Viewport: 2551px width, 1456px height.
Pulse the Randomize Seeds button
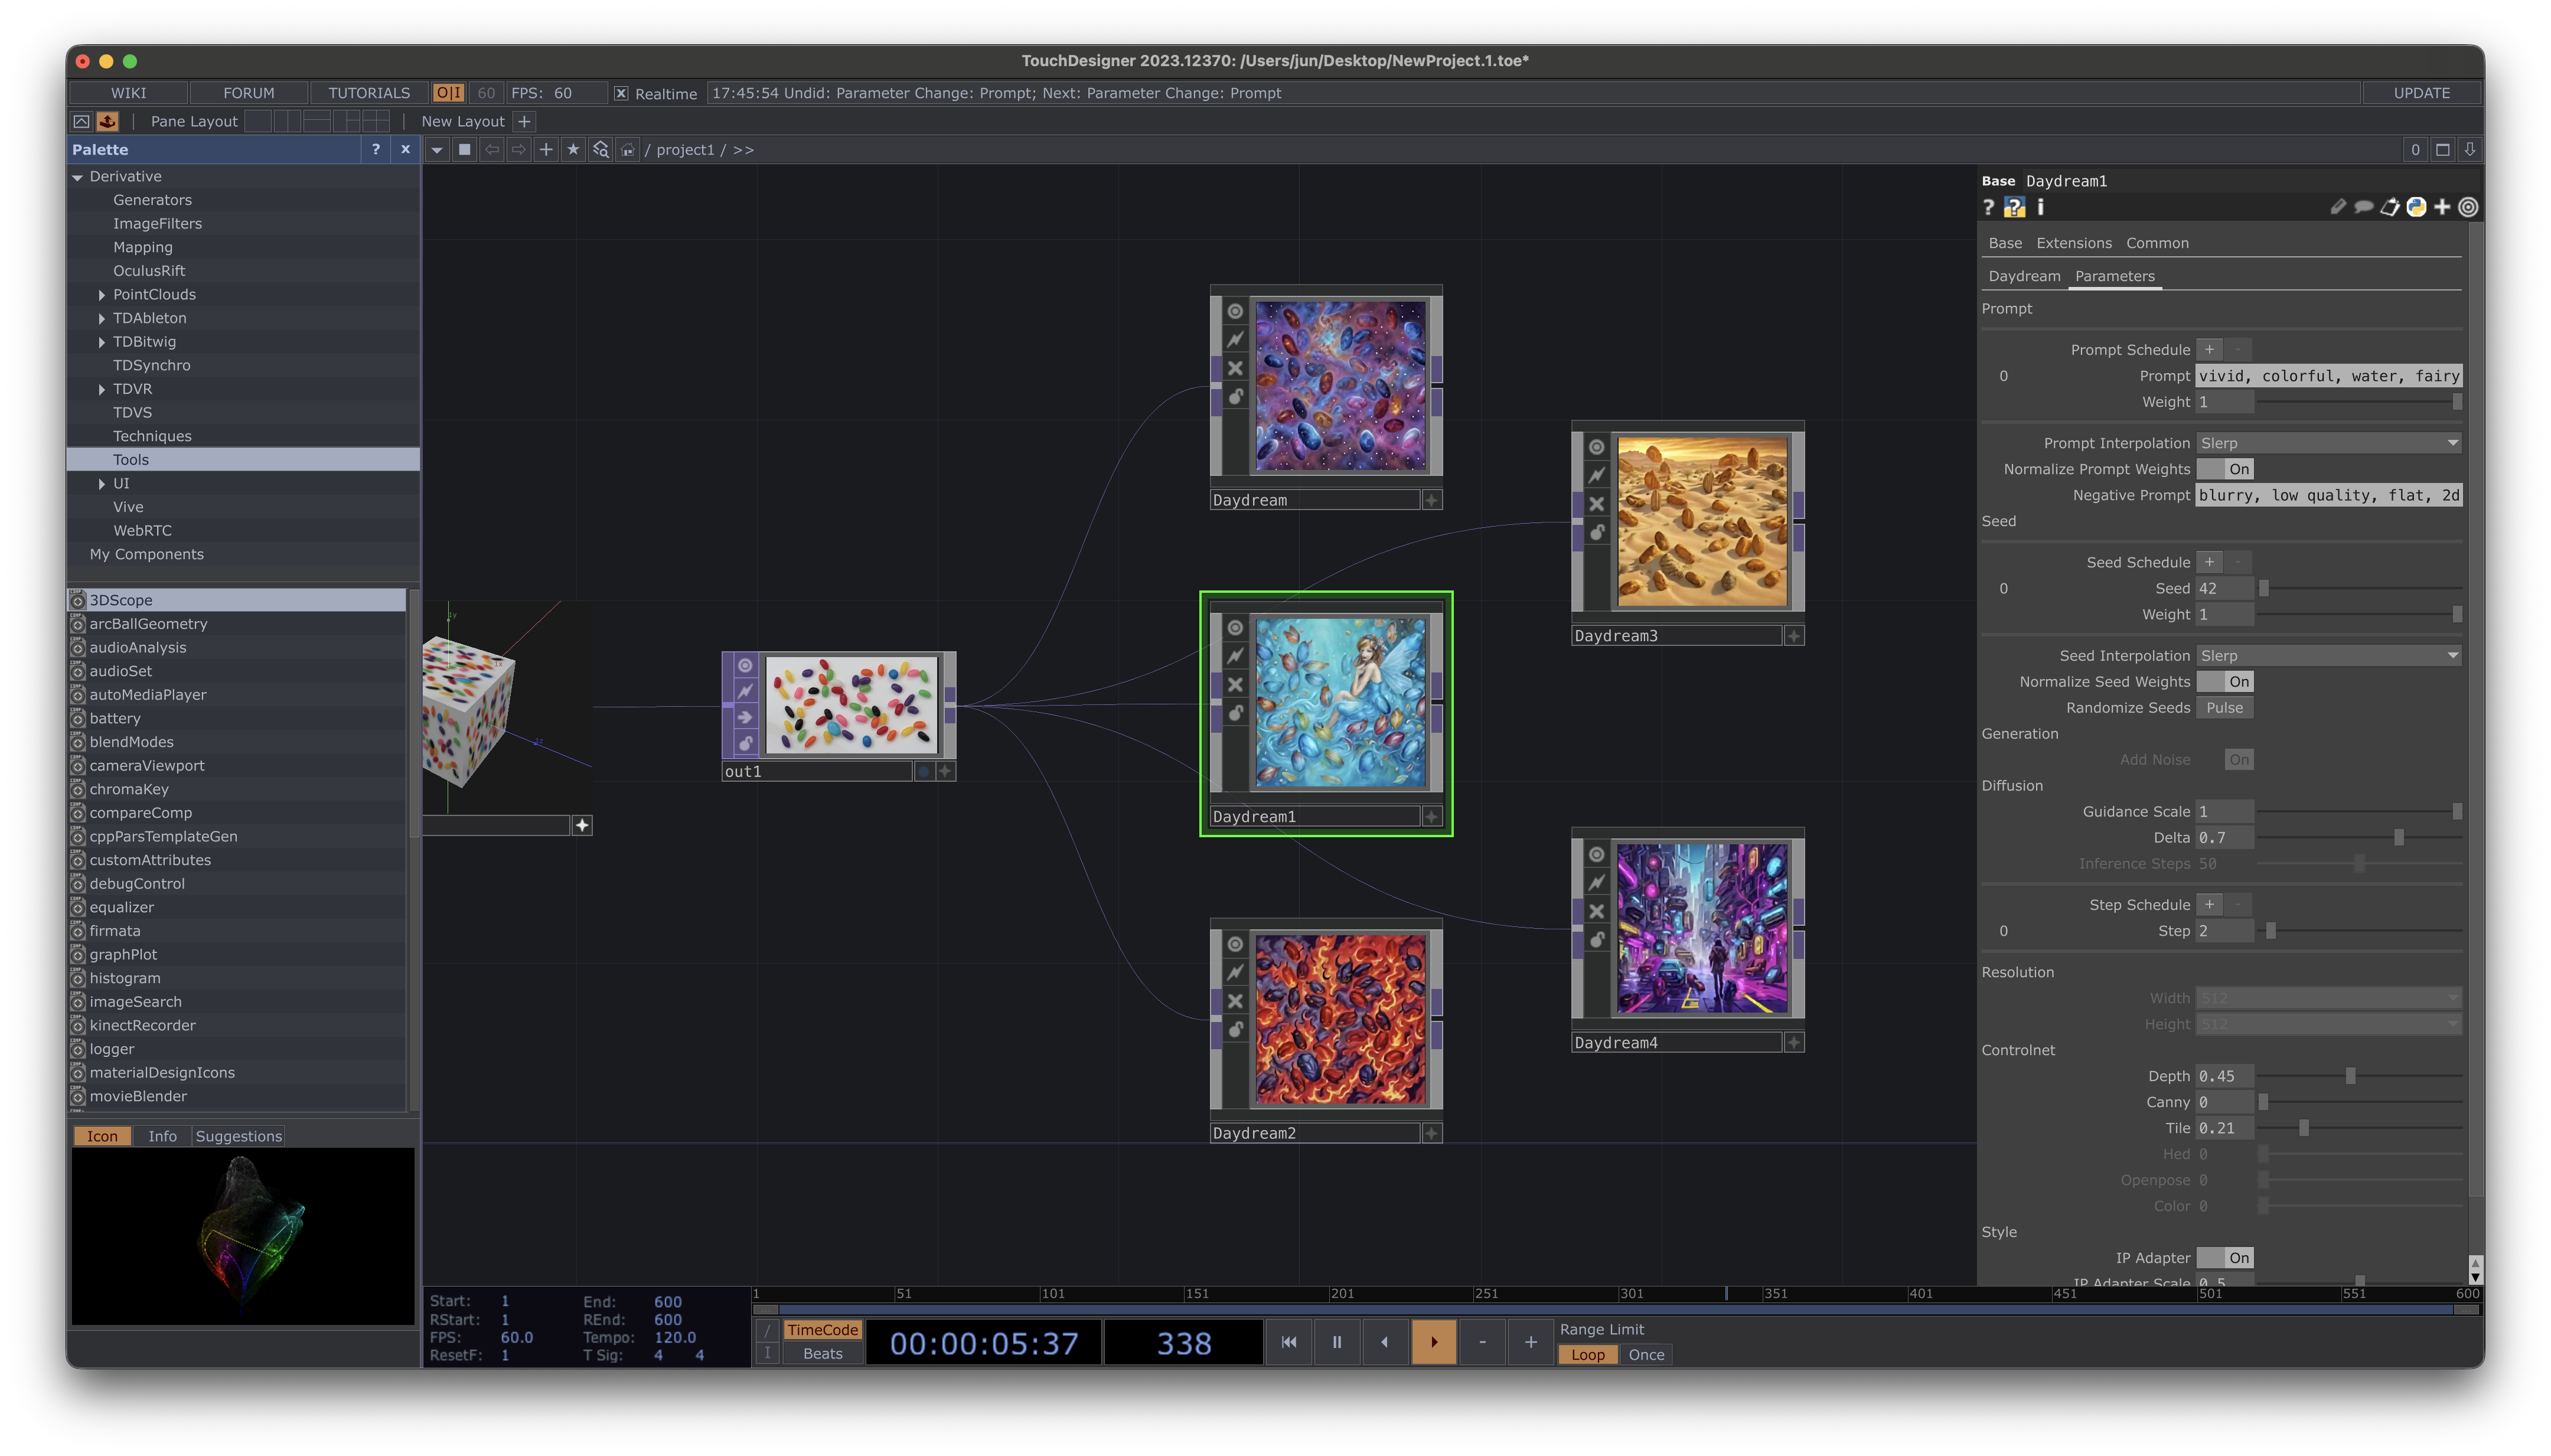pos(2226,707)
